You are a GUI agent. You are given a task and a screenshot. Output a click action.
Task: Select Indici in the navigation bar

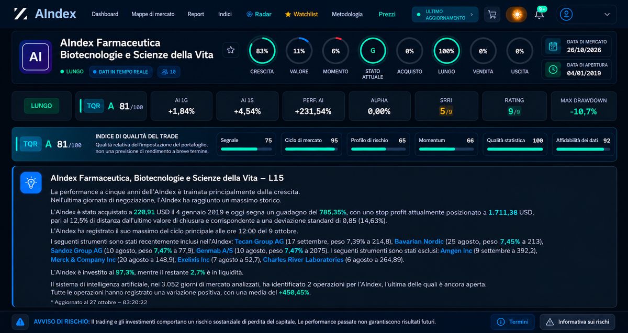225,14
